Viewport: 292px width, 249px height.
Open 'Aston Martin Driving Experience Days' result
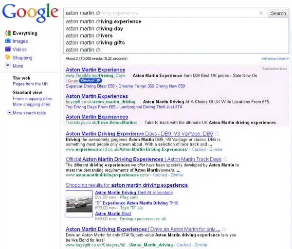(139, 134)
